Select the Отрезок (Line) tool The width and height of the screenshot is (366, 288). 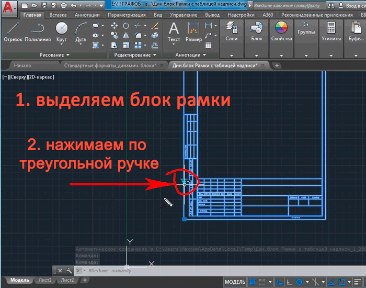point(13,32)
